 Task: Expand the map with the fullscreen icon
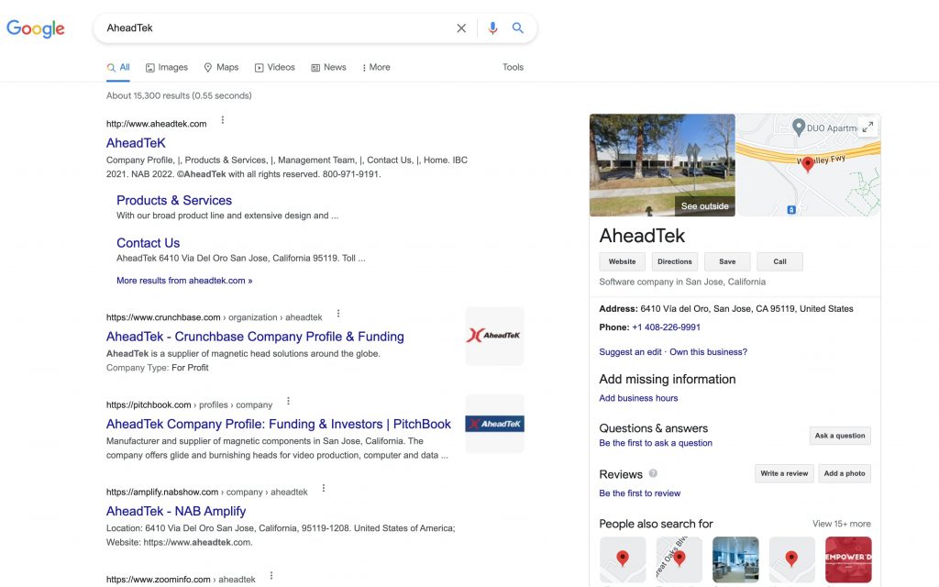[x=867, y=127]
